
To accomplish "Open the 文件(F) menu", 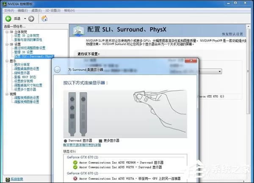I will click(x=9, y=11).
